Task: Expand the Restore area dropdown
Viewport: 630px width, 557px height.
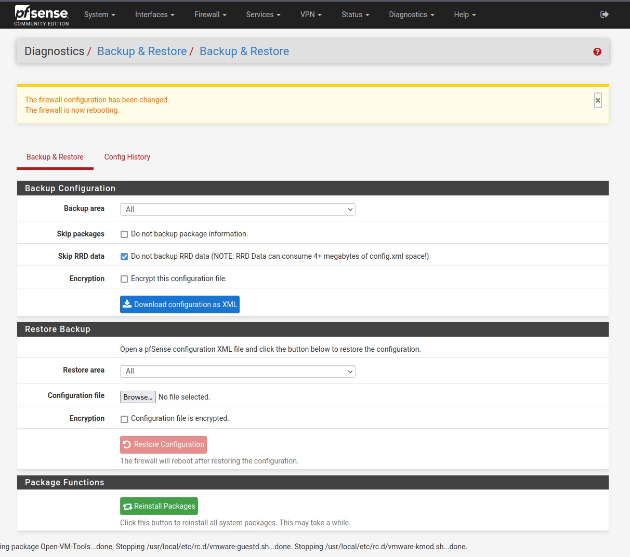Action: pos(238,372)
